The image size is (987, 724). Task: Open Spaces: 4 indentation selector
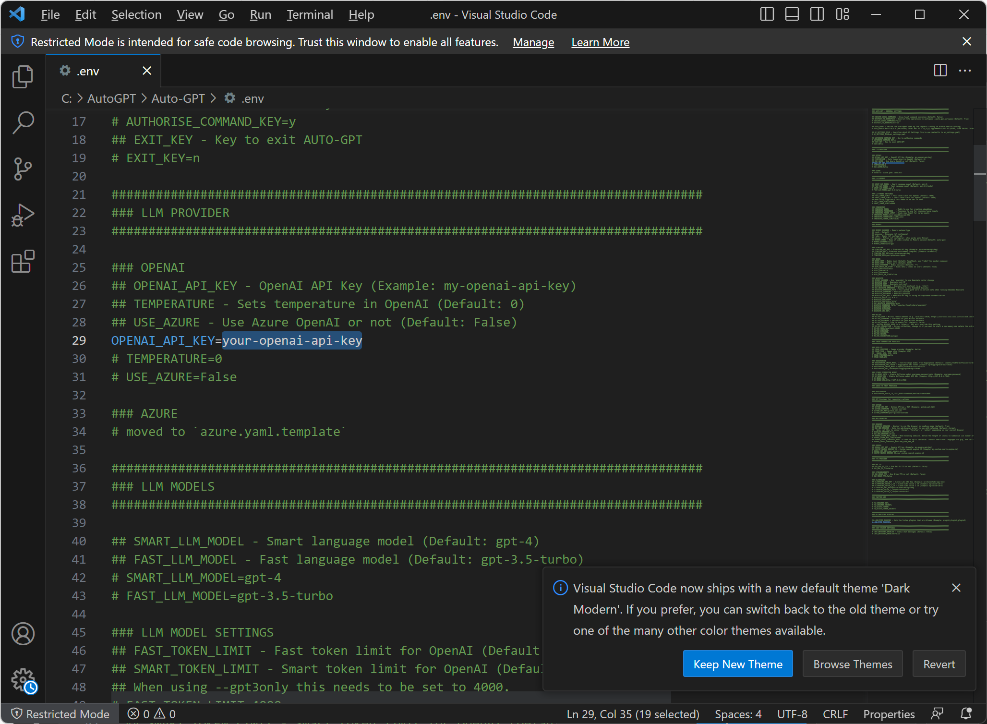[738, 714]
